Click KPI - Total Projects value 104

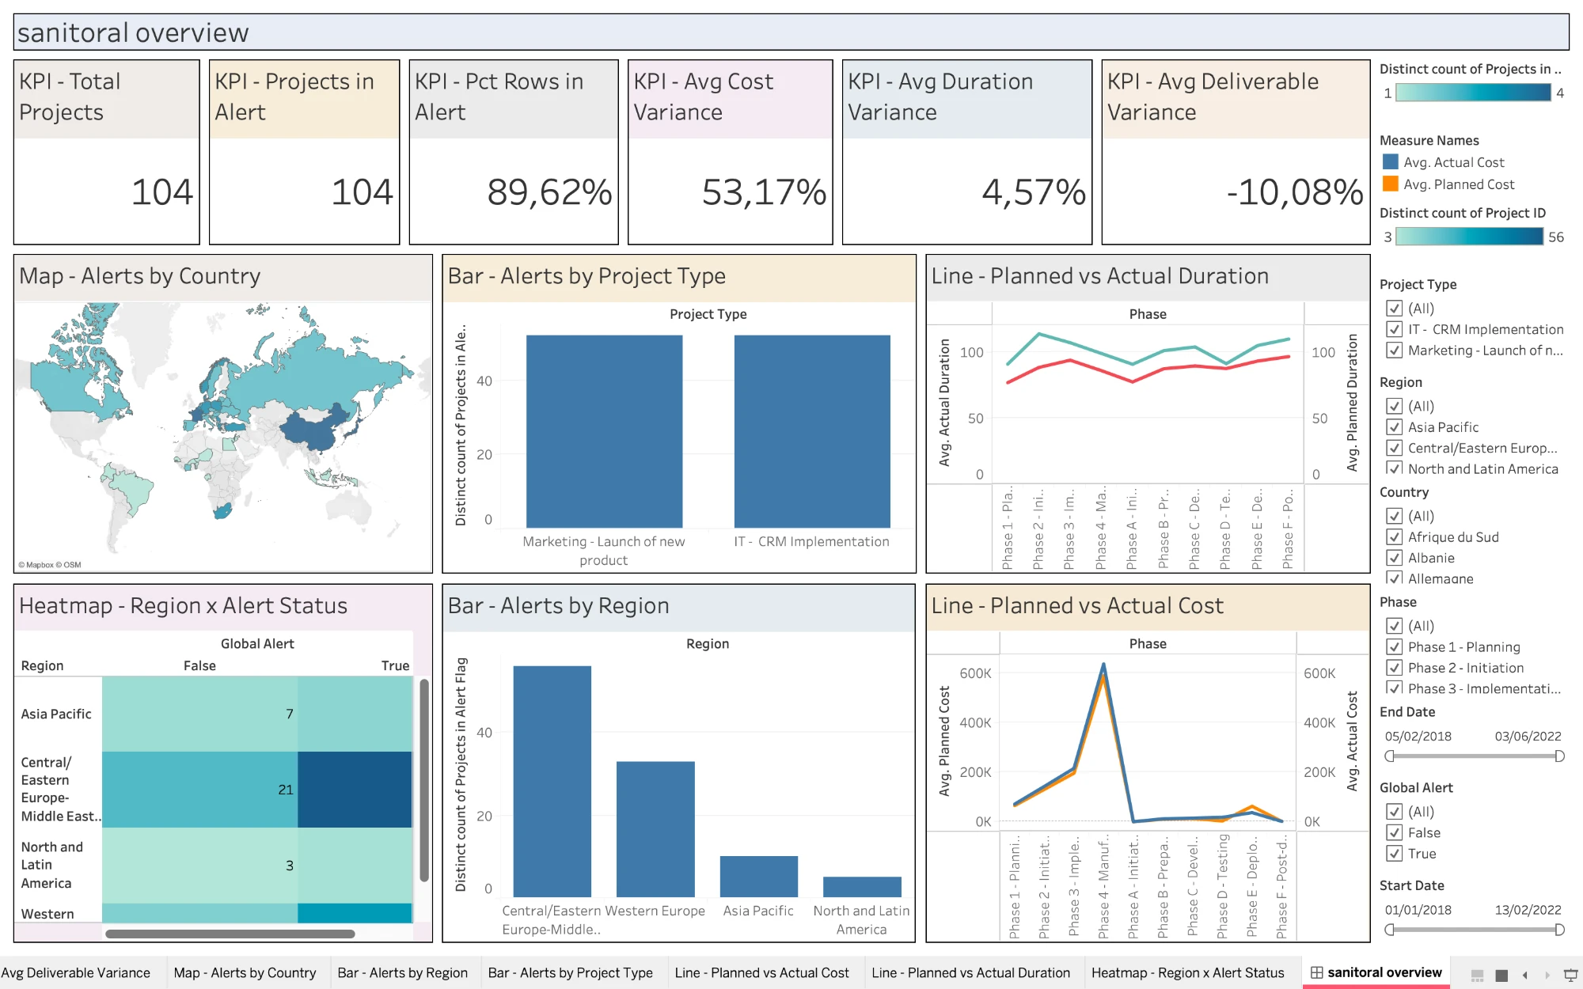pyautogui.click(x=161, y=192)
